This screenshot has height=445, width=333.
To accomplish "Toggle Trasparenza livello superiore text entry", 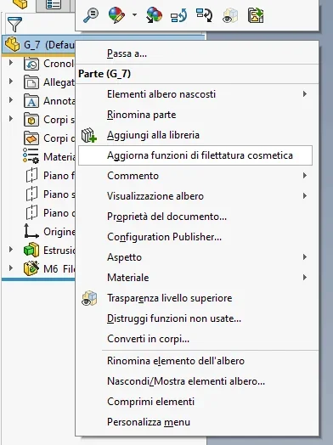I will pos(170,298).
